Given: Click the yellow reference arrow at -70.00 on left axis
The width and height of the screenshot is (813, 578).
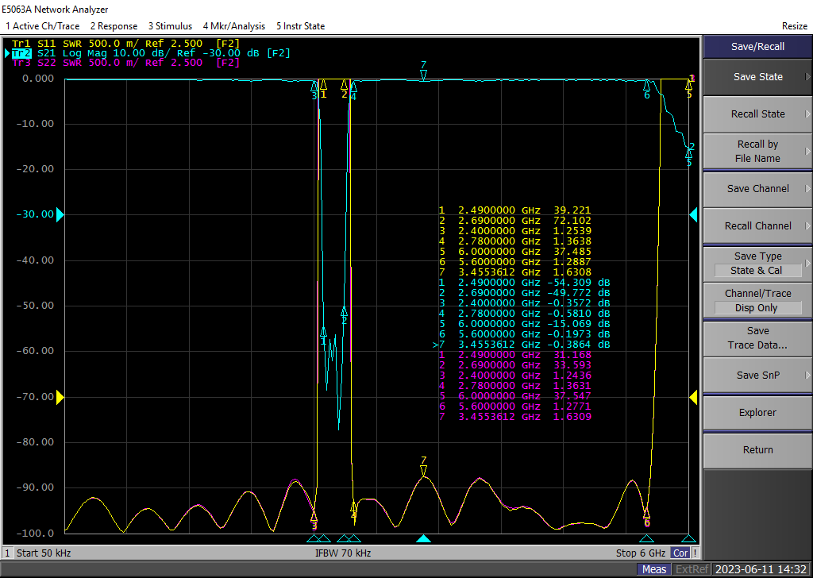Looking at the screenshot, I should 60,397.
